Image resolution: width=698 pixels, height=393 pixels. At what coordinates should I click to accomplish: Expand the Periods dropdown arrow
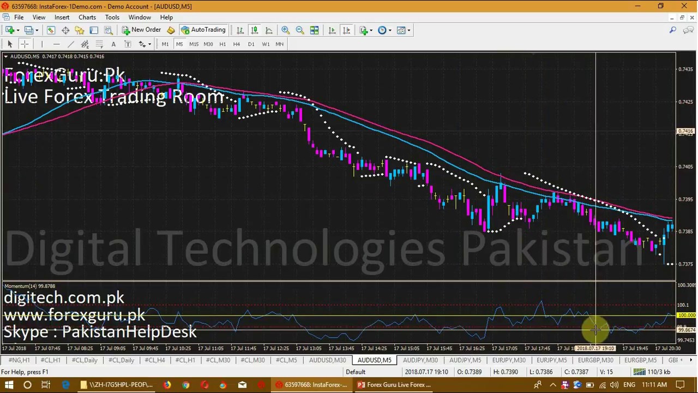tap(389, 30)
